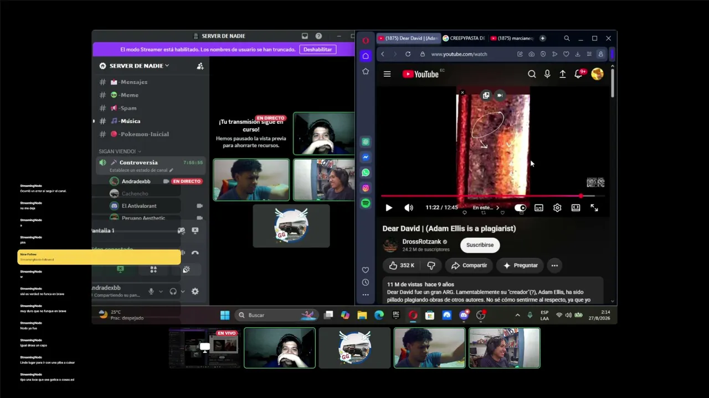Reload the YouTube page
Screen dimensions: 709x398
pos(408,54)
